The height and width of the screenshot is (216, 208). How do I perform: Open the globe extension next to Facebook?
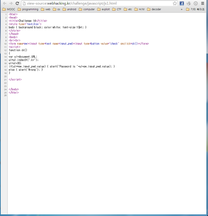click(189, 3)
